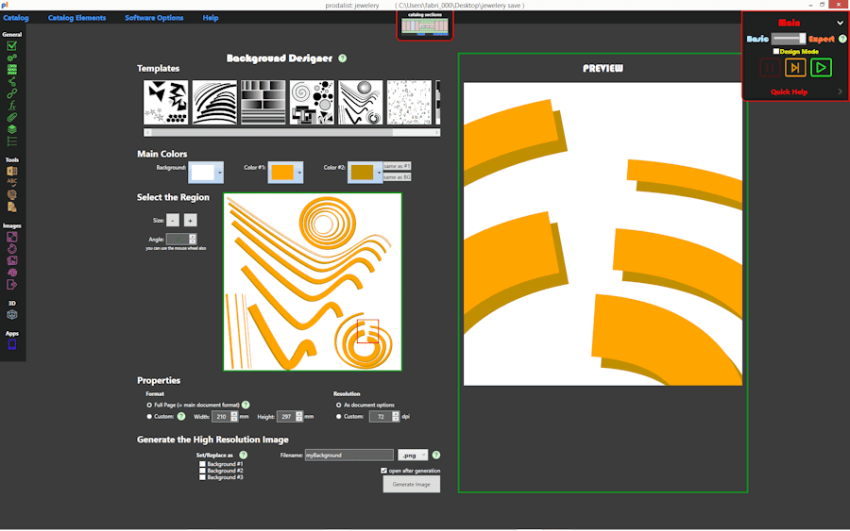
Task: Click the white Background color swatch
Action: pyautogui.click(x=203, y=173)
